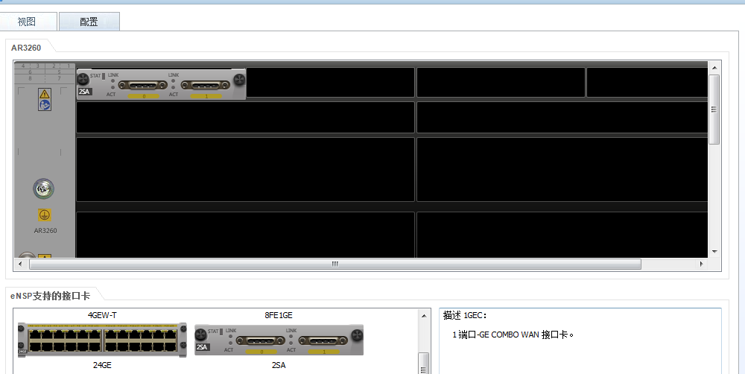Image resolution: width=745 pixels, height=374 pixels.
Task: Select empty slot right of installed 2SA card
Action: click(330, 82)
